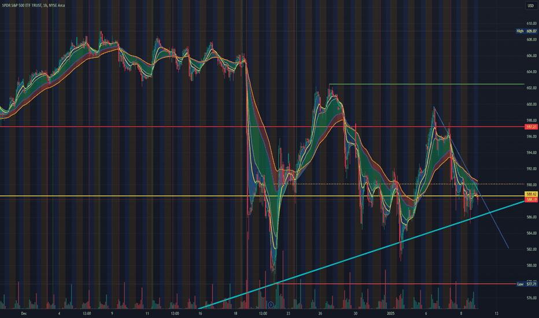539x318 pixels.
Task: Click the High 609.07 price tag
Action: point(527,31)
